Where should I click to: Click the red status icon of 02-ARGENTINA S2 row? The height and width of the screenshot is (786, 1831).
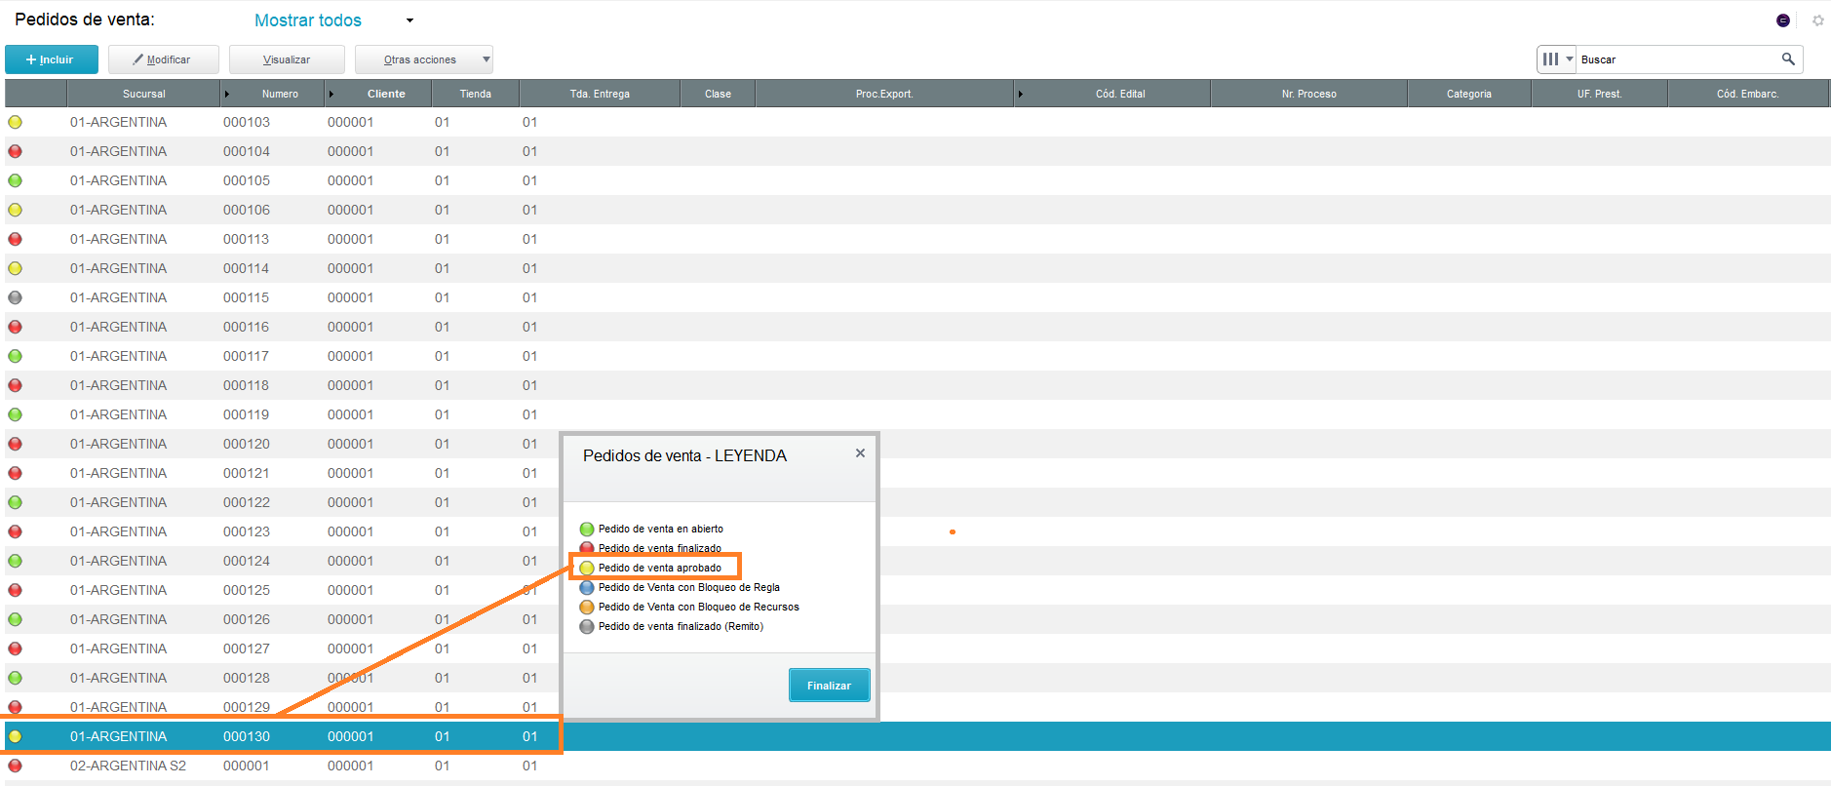(15, 766)
